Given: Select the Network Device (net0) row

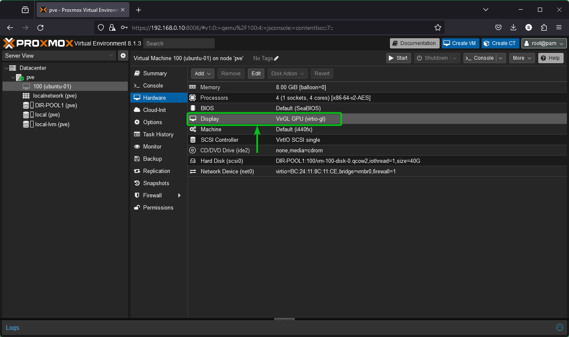Looking at the screenshot, I should 377,171.
